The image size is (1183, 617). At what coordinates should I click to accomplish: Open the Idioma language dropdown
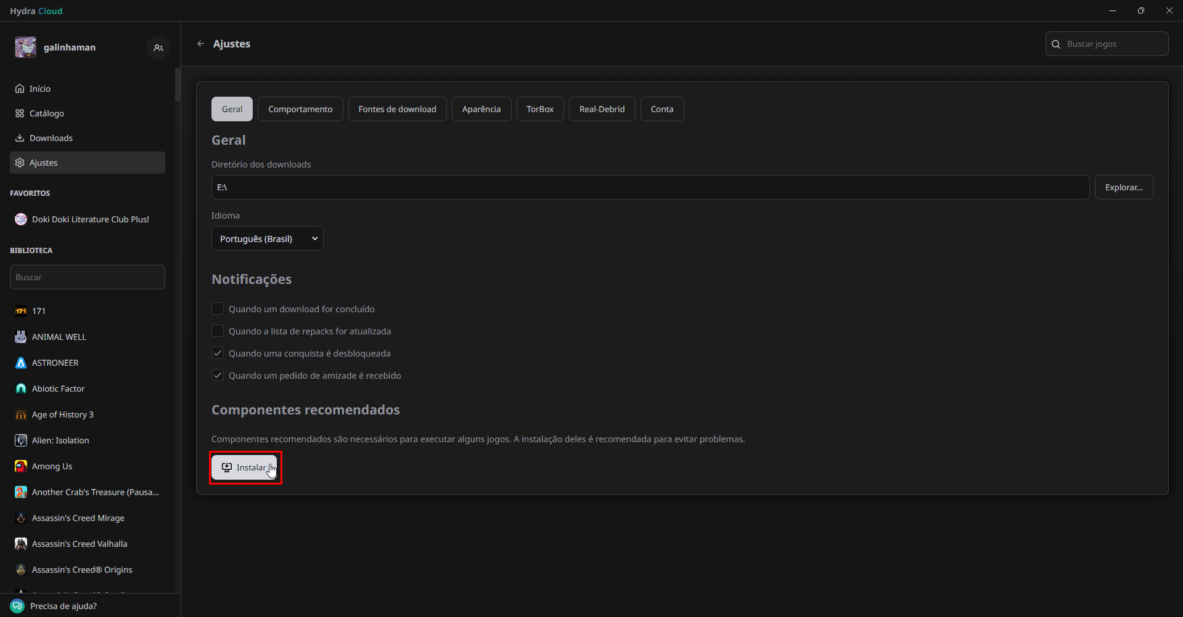click(267, 238)
